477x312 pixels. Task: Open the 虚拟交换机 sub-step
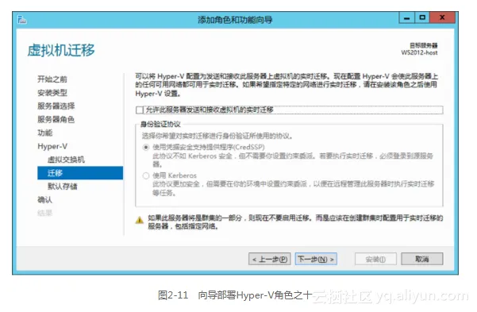(x=66, y=160)
